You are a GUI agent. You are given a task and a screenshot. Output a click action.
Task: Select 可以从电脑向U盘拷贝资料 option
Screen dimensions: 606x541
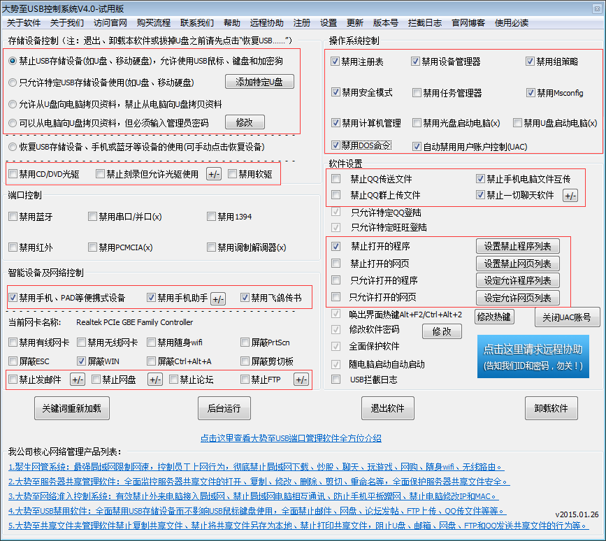click(x=12, y=123)
